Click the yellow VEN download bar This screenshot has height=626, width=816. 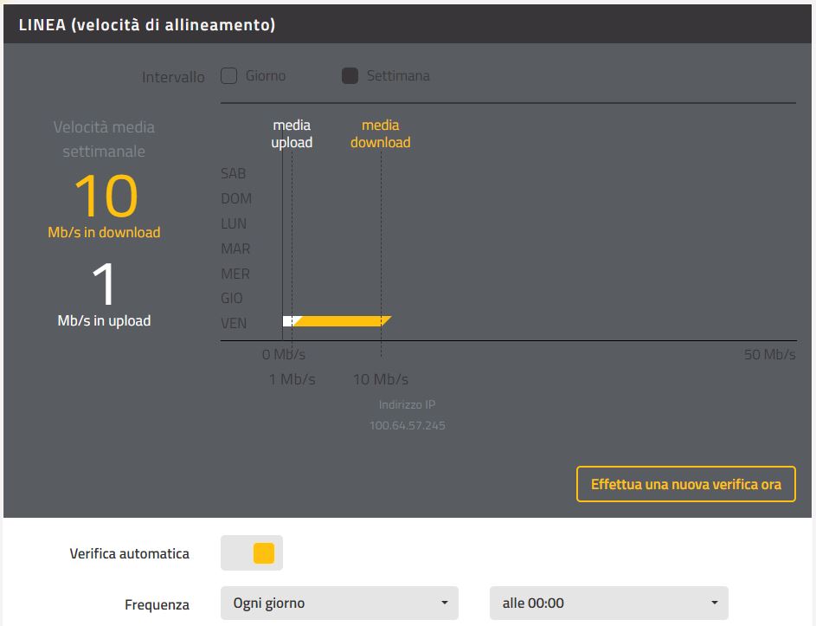342,321
